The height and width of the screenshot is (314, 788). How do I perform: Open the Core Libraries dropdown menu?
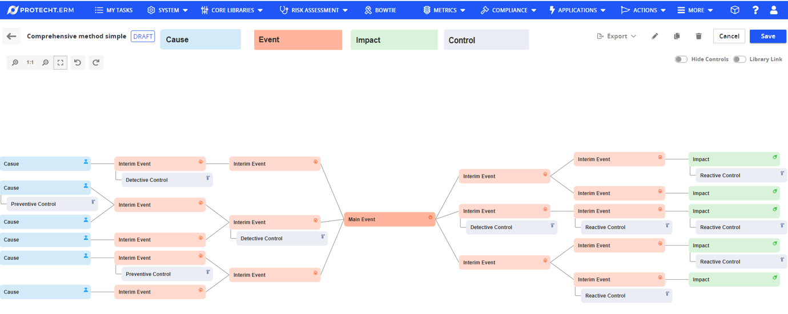coord(232,10)
